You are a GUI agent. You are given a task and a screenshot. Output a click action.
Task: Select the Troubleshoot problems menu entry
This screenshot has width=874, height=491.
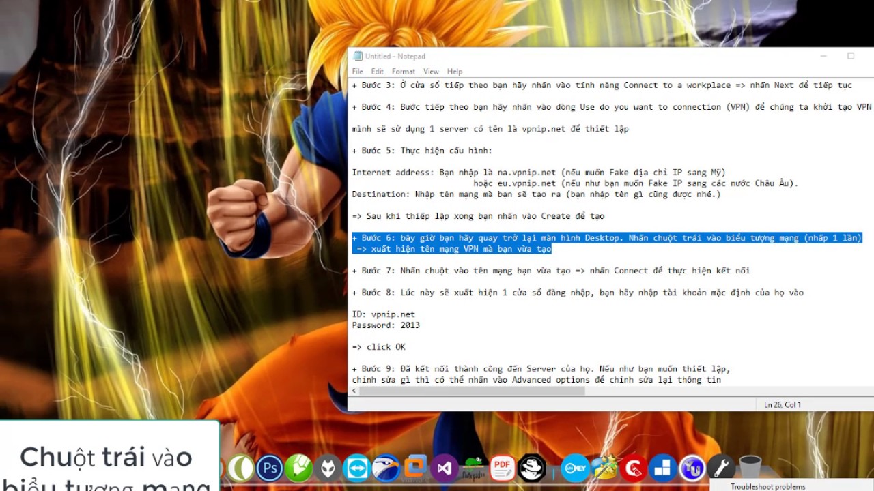pyautogui.click(x=768, y=486)
